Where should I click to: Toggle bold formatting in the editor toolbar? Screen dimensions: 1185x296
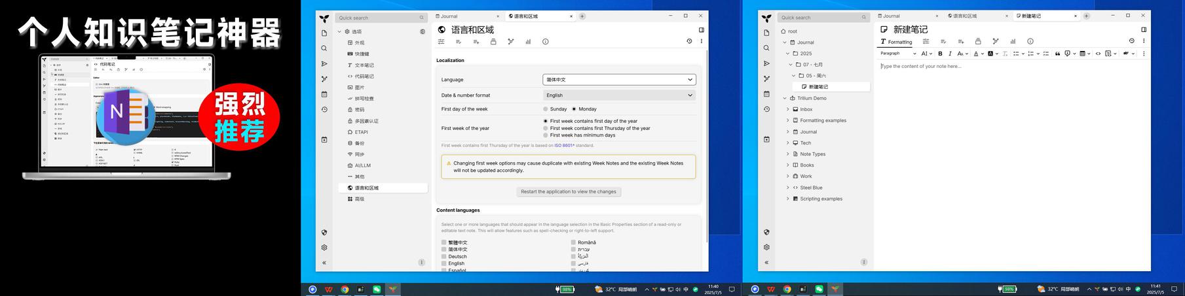pos(940,54)
